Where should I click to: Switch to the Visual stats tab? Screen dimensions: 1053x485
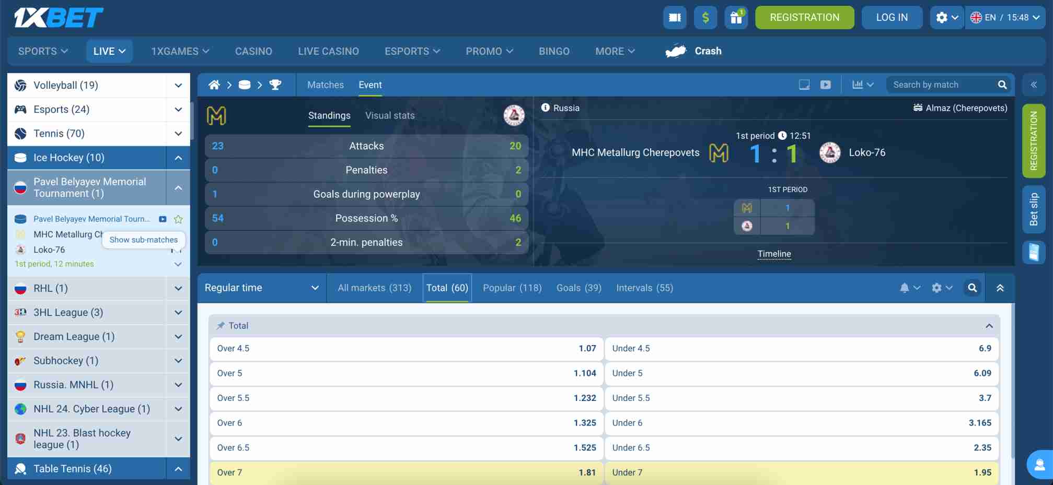(x=390, y=115)
